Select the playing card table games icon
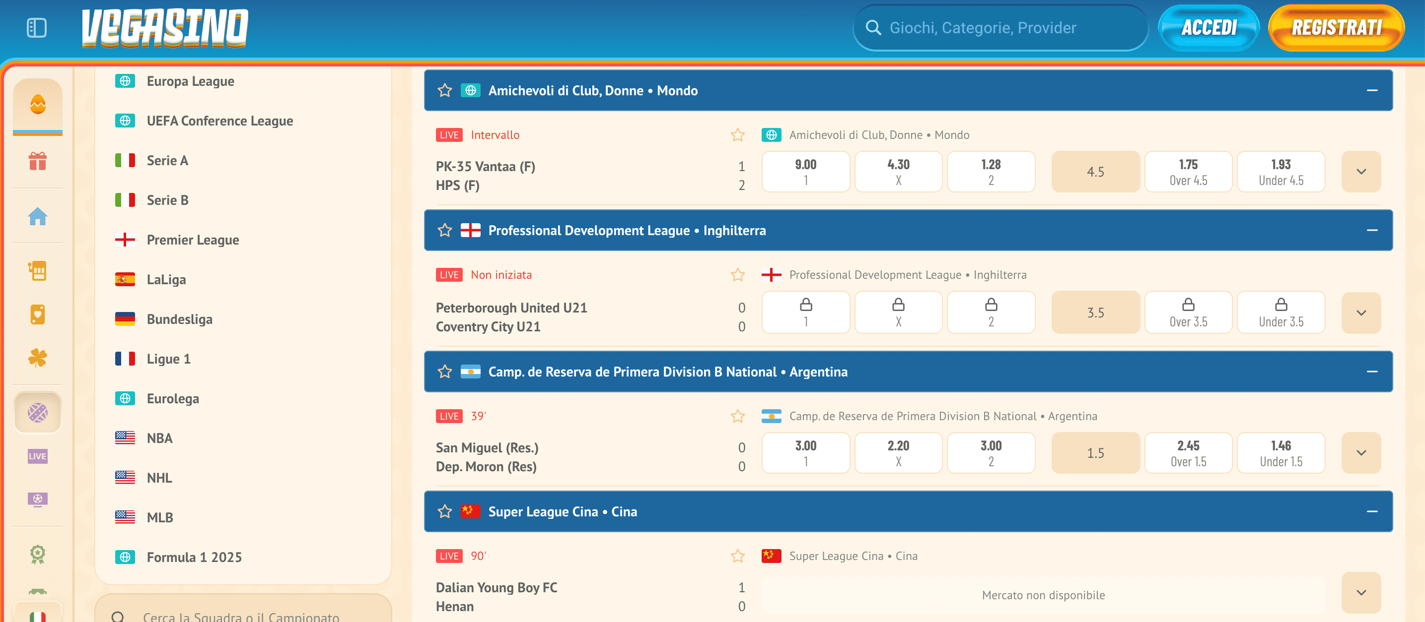This screenshot has height=622, width=1425. tap(37, 314)
